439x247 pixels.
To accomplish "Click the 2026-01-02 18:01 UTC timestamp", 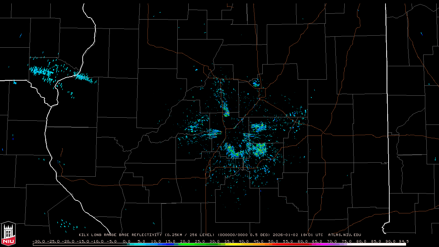I will (298, 235).
